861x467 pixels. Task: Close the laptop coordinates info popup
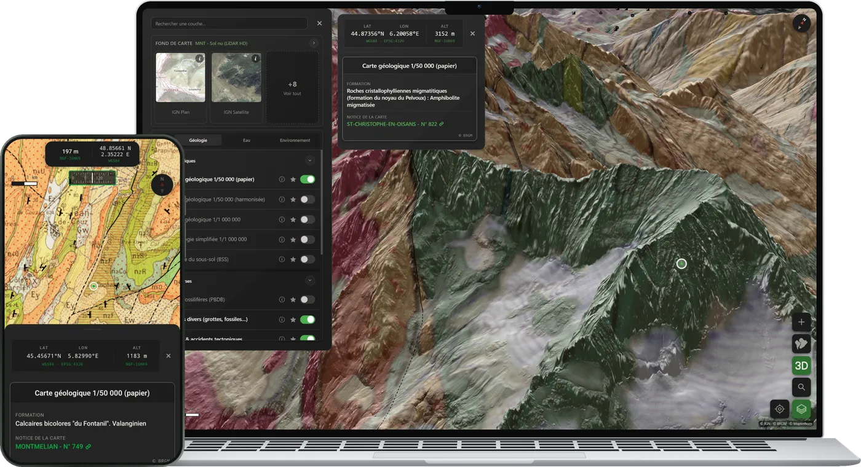pyautogui.click(x=472, y=34)
